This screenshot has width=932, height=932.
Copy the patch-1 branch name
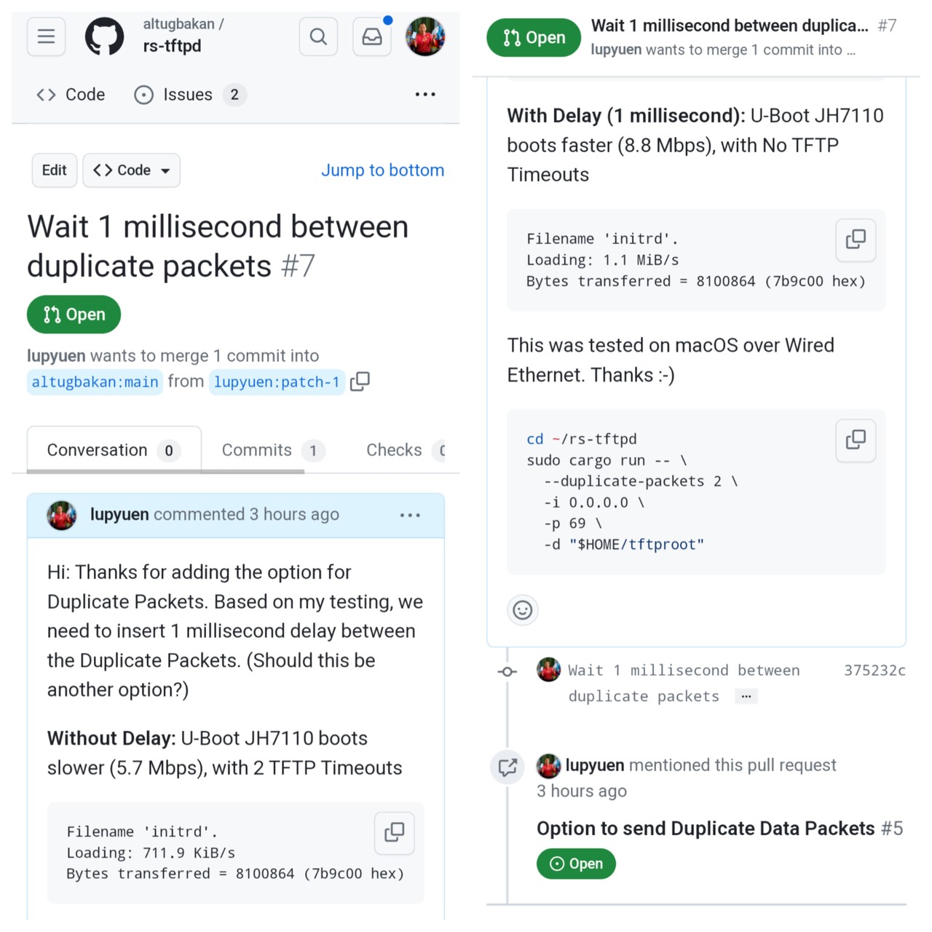pyautogui.click(x=360, y=382)
